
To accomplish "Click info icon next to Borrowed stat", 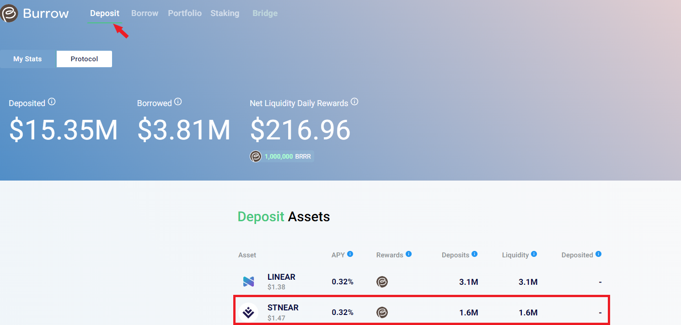I will (178, 101).
